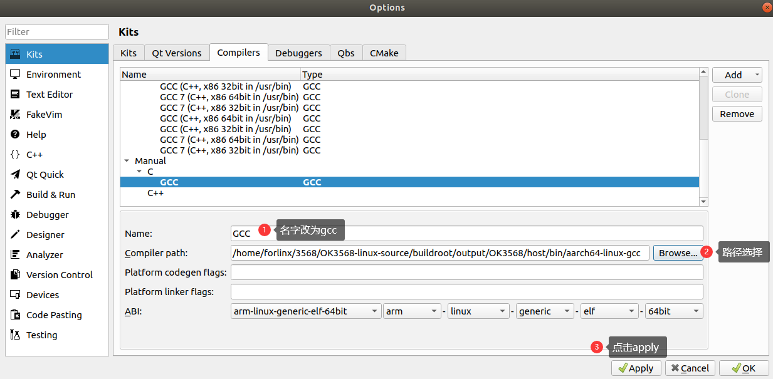Open the Environment settings icon

pyautogui.click(x=15, y=75)
